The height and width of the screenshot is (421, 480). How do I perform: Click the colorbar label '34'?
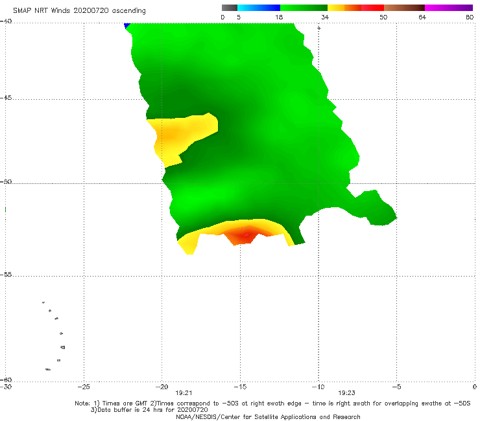(325, 17)
